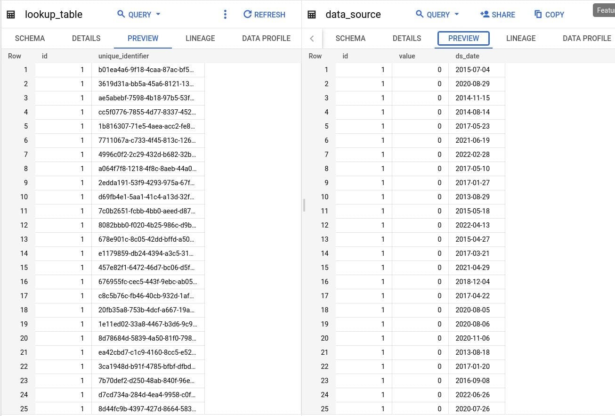
Task: Click the value column header in data_source
Action: pos(407,56)
